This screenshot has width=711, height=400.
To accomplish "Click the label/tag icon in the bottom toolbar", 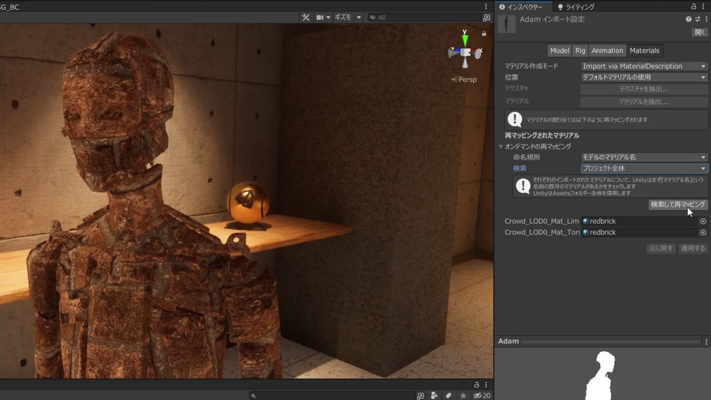I will (449, 395).
